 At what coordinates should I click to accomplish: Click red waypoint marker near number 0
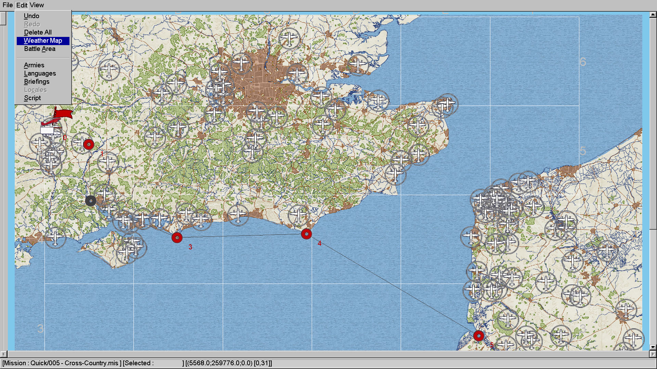click(89, 145)
